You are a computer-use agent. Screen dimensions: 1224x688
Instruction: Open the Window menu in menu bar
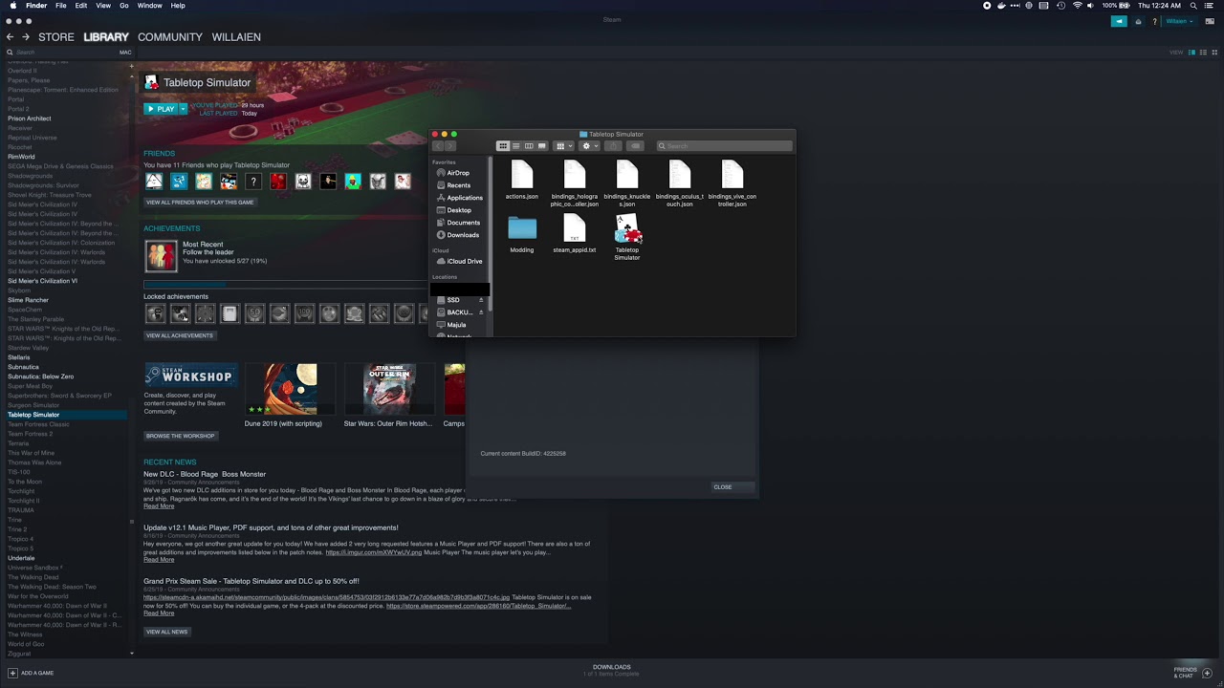tap(149, 6)
